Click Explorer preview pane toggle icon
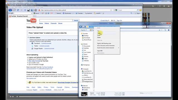Screen dimensions: 178x100 pos(165,30)
